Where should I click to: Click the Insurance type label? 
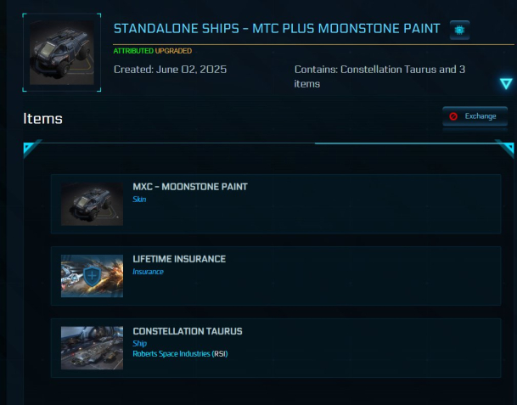pos(149,272)
